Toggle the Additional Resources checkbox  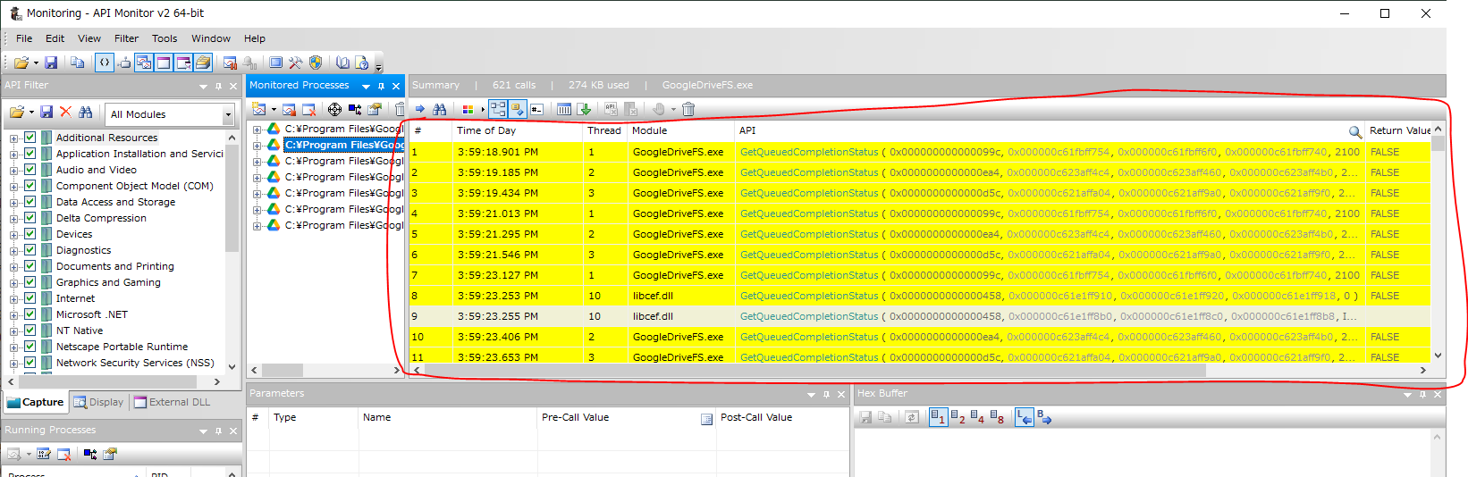click(x=30, y=138)
